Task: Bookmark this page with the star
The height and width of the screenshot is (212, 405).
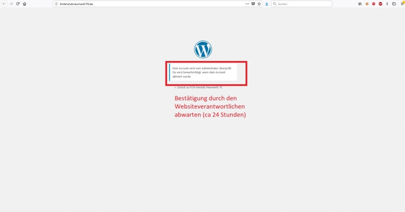Action: pos(259,4)
